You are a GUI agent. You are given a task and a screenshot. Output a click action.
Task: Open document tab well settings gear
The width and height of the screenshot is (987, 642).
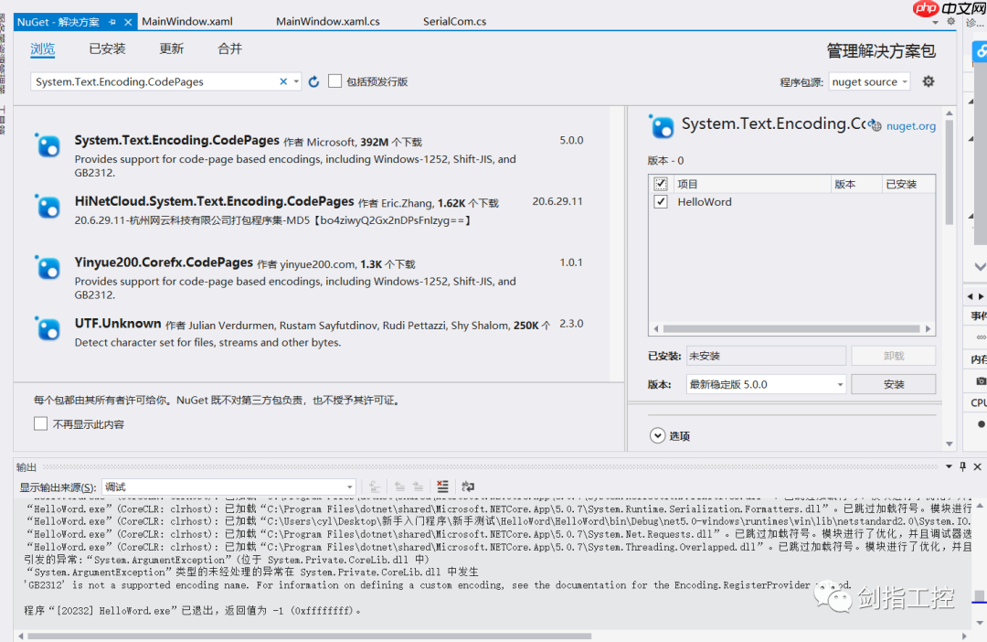[951, 21]
